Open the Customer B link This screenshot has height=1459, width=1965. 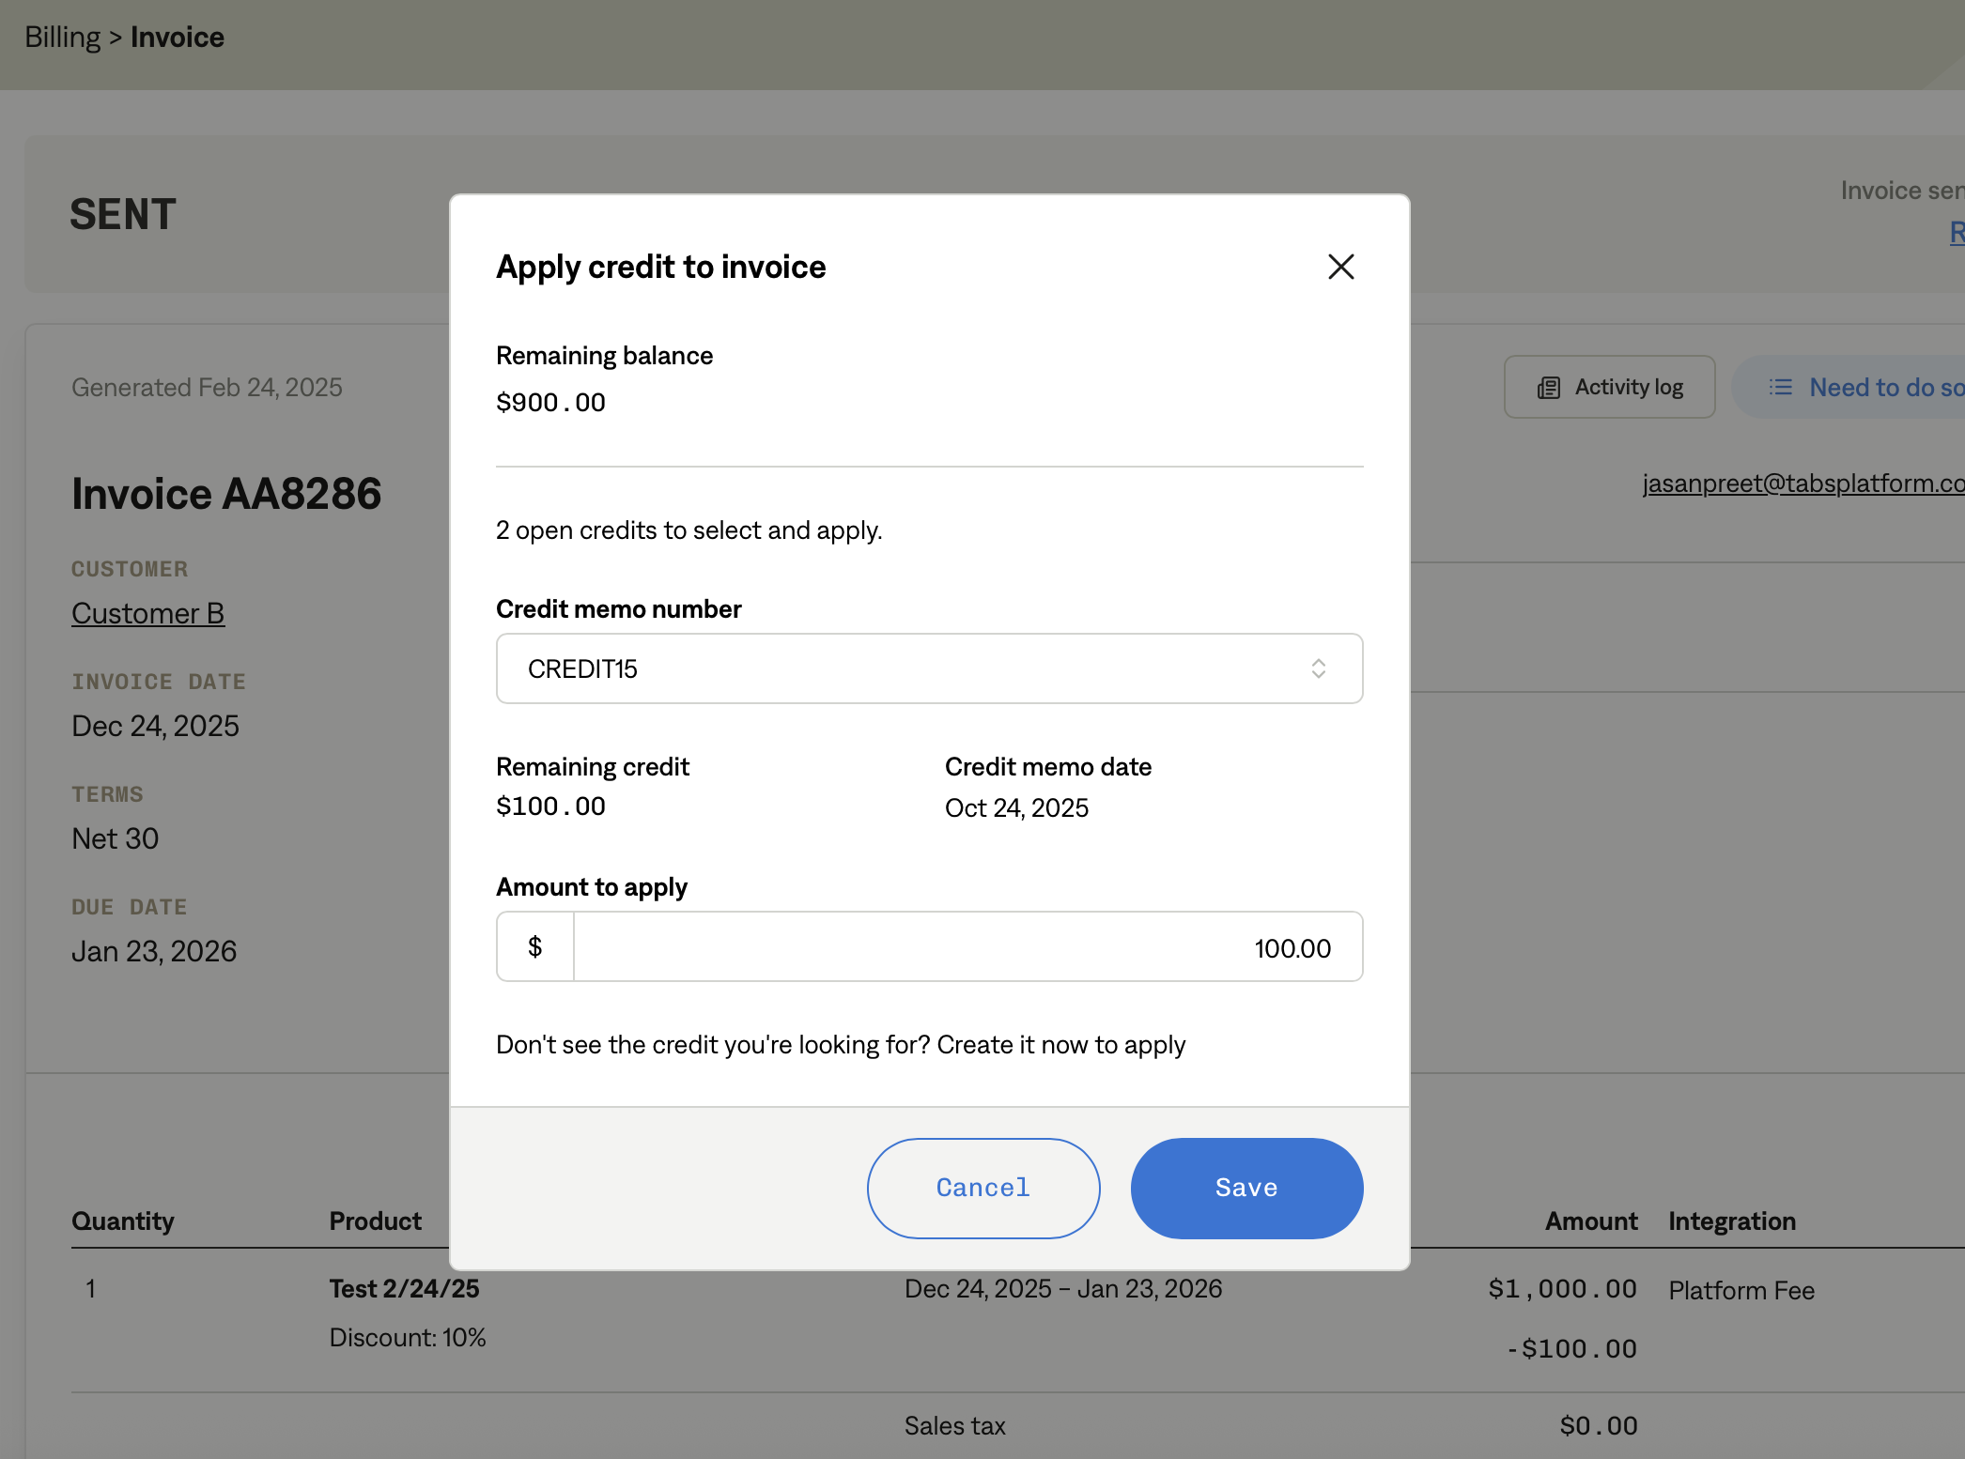click(147, 613)
